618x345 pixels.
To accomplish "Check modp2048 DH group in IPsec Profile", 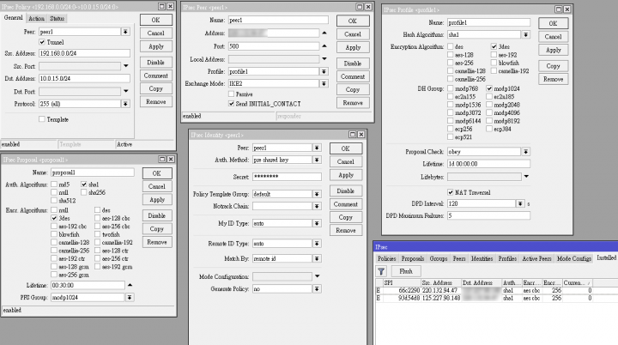I will click(489, 105).
